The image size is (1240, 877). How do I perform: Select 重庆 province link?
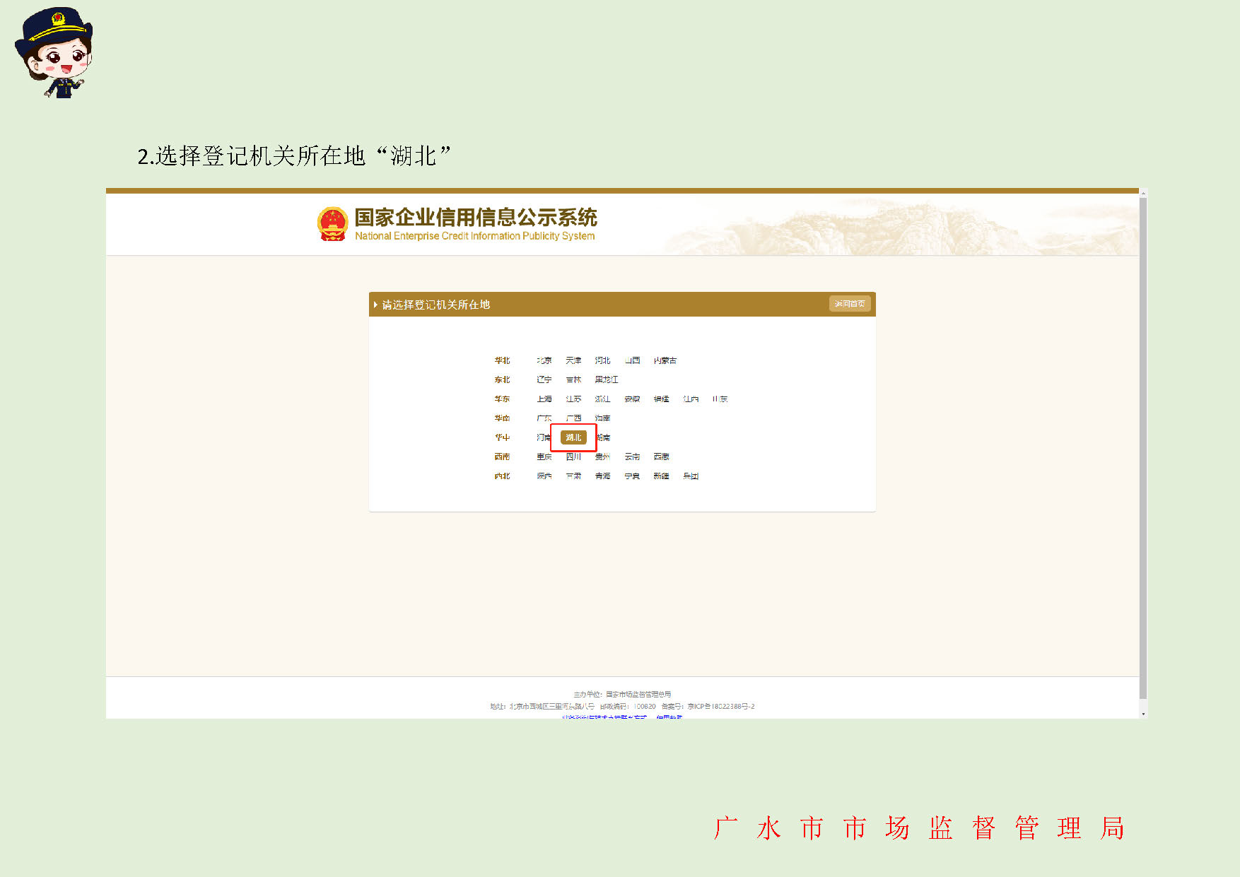pos(544,457)
